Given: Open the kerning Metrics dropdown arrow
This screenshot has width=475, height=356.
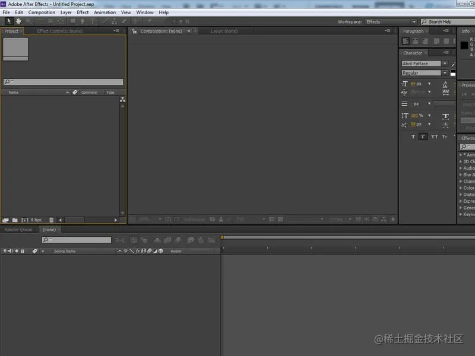Looking at the screenshot, I should (429, 92).
